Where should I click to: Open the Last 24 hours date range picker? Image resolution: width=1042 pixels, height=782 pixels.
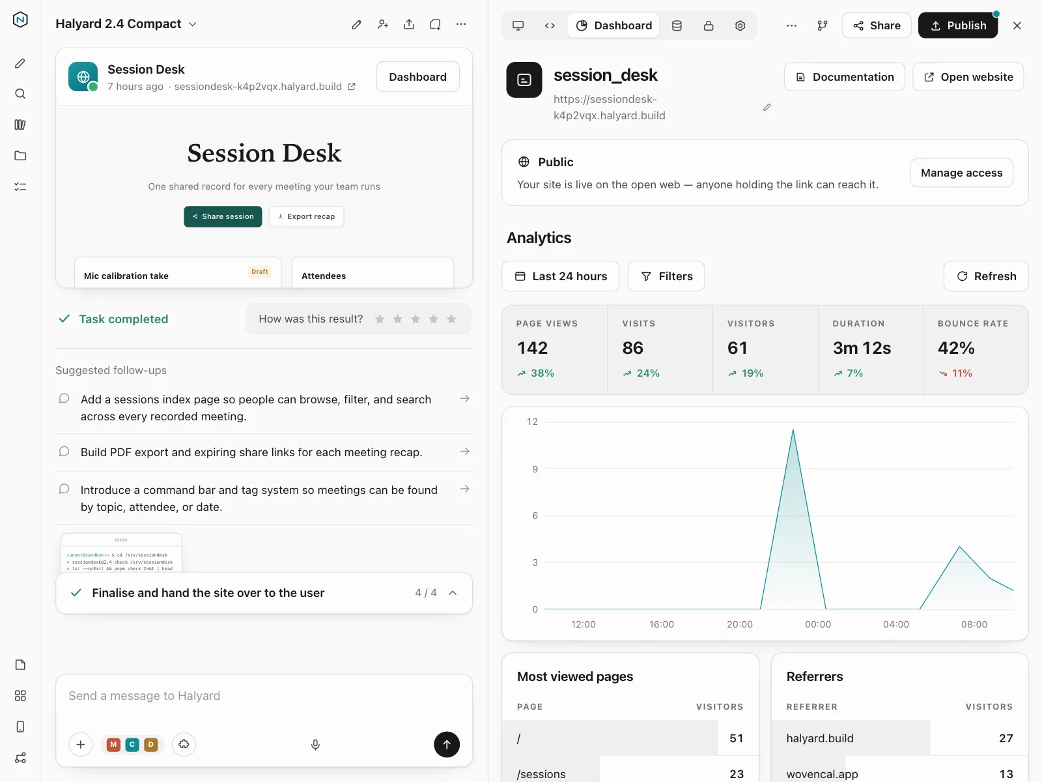pos(561,276)
